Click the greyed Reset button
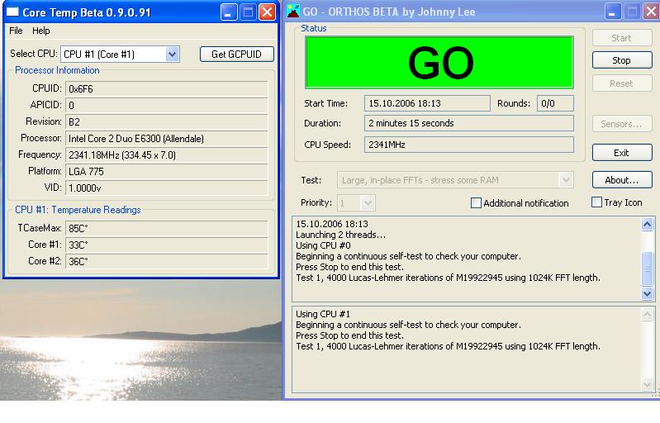This screenshot has height=423, width=660. click(622, 83)
